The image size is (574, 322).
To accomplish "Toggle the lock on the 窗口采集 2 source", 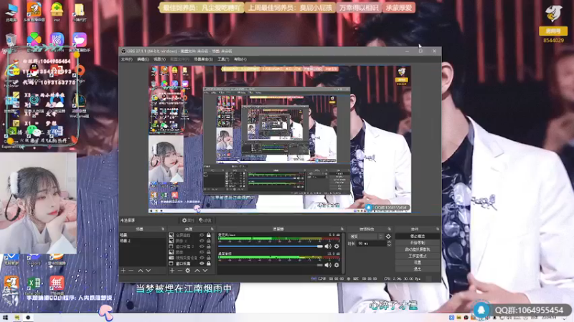I will [209, 246].
